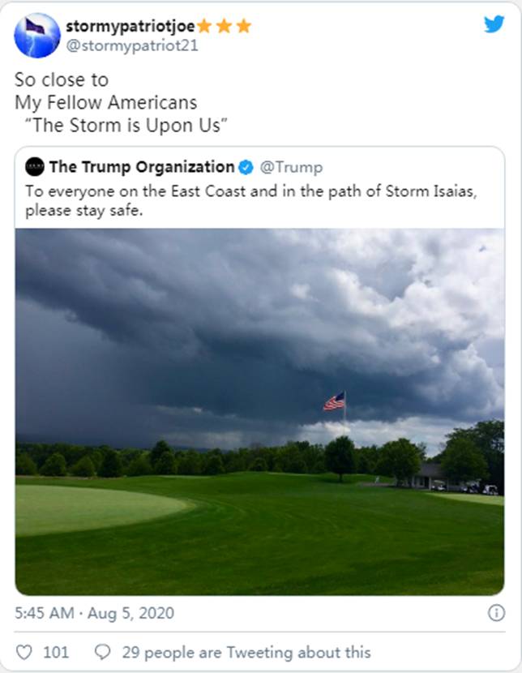522x673 pixels.
Task: Open stormypatriotjoe's lightning profile avatar
Action: pos(37,36)
